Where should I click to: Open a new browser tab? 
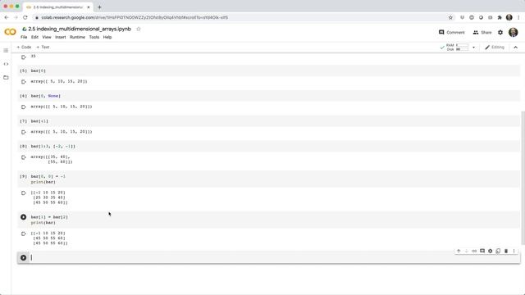(99, 7)
